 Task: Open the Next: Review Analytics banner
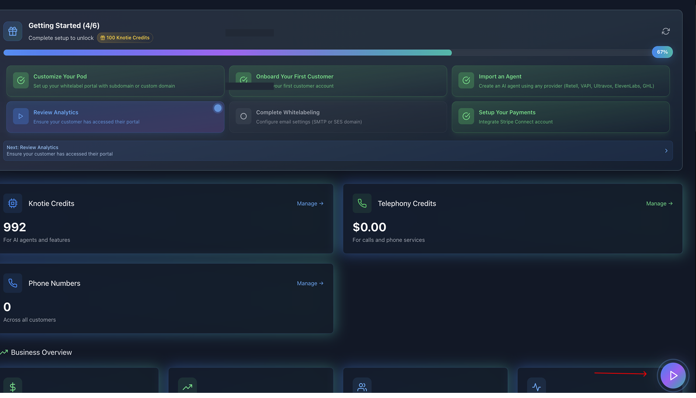(x=338, y=151)
